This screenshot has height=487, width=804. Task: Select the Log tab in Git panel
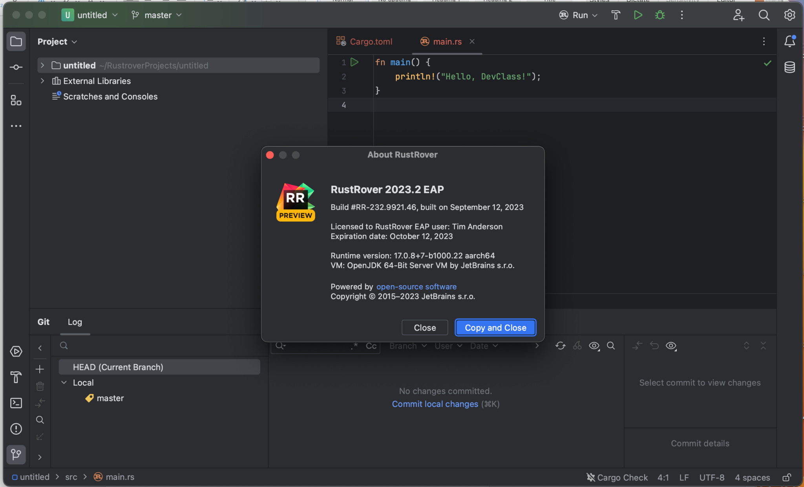pyautogui.click(x=75, y=322)
